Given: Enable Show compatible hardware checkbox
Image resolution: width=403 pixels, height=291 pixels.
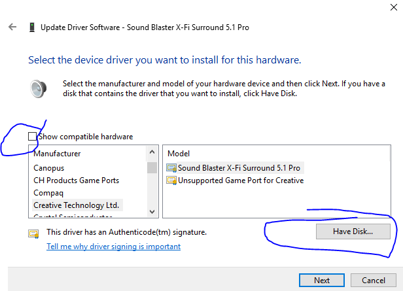Looking at the screenshot, I should point(33,137).
